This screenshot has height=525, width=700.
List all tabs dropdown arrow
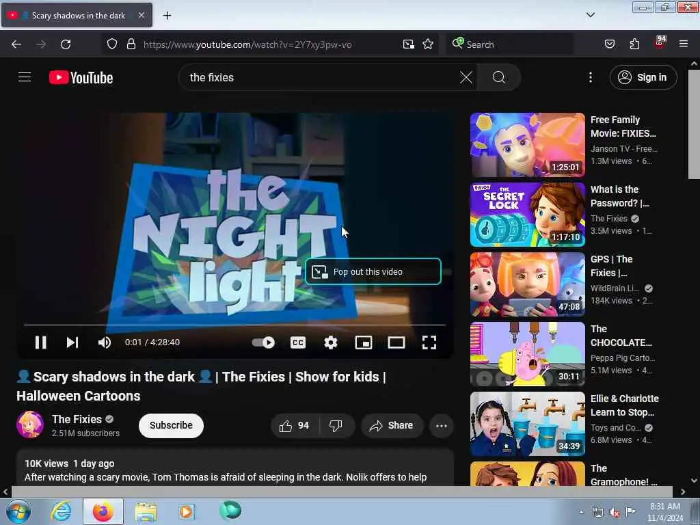(590, 15)
